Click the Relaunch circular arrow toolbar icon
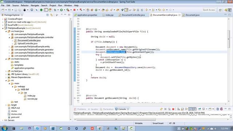The image size is (233, 131). coord(50,10)
